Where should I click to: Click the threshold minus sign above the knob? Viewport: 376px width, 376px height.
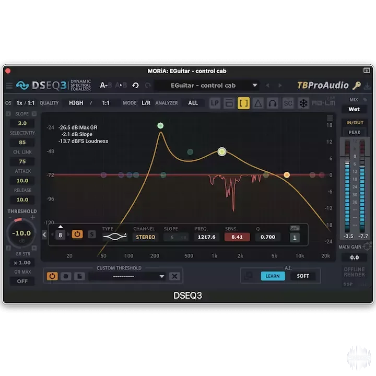click(x=10, y=217)
